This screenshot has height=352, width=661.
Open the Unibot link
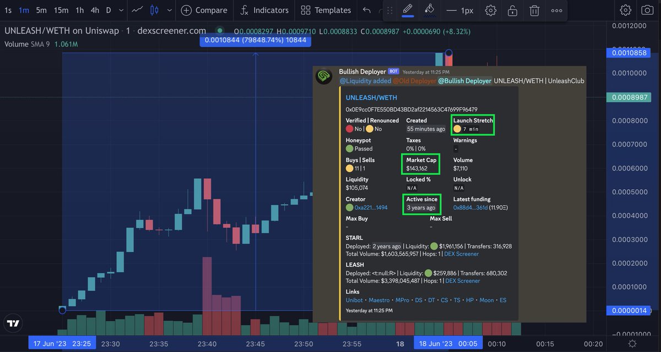pyautogui.click(x=354, y=300)
